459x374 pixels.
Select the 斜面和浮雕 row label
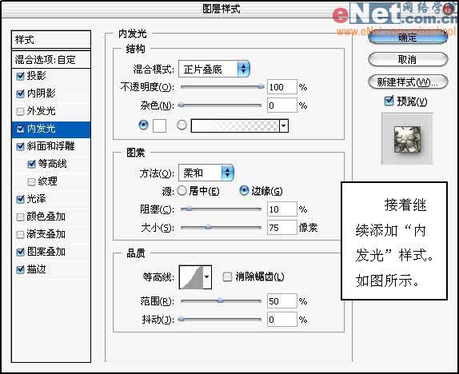click(50, 146)
